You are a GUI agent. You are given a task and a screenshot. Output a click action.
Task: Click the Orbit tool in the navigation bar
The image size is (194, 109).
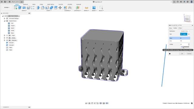coord(86,103)
